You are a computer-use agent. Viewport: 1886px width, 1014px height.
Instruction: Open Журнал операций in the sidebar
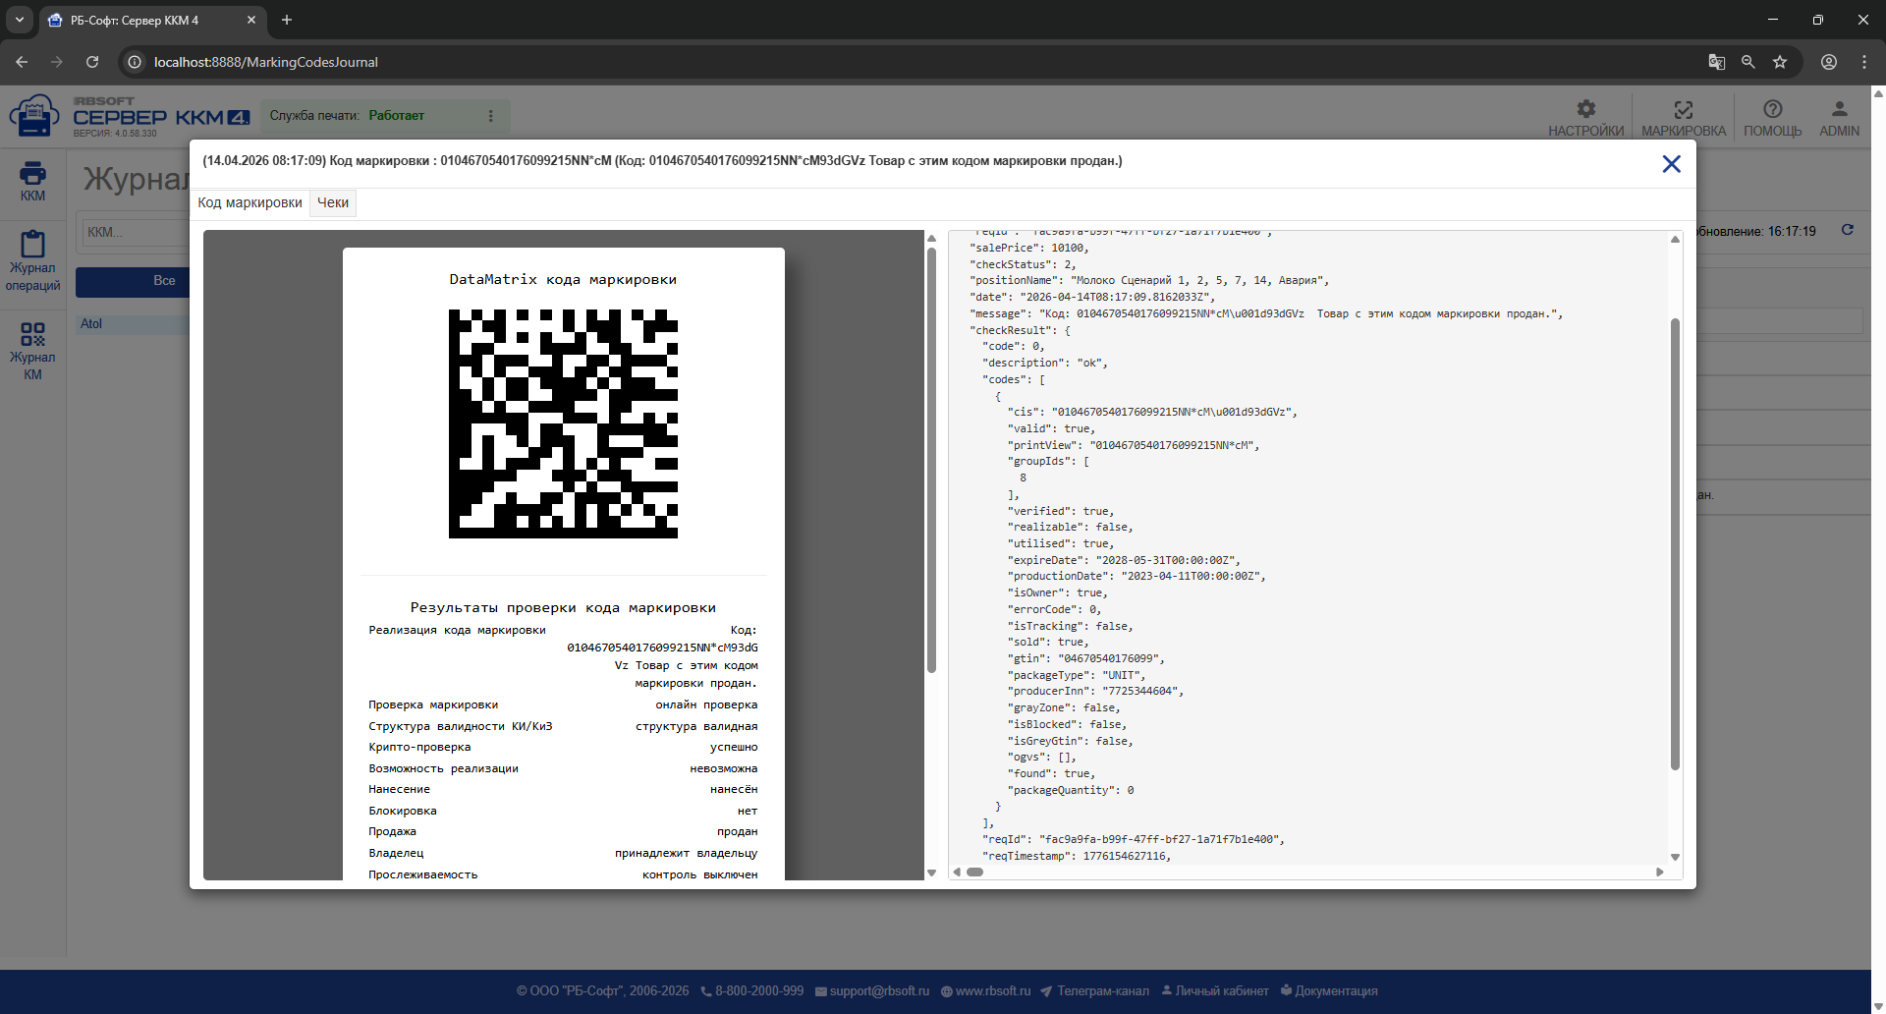pyautogui.click(x=32, y=261)
